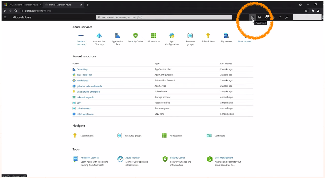Open Directory and subscription filter icon
The width and height of the screenshot is (325, 178).
click(259, 17)
